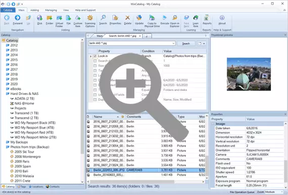The width and height of the screenshot is (288, 195).
Task: Switch to Tags bottom tab
Action: 22,186
